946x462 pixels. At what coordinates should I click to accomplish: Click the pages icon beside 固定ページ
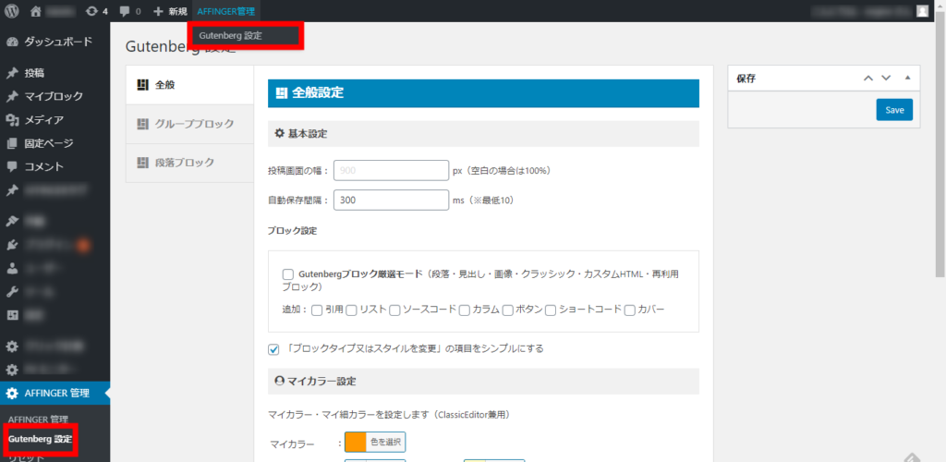(12, 143)
